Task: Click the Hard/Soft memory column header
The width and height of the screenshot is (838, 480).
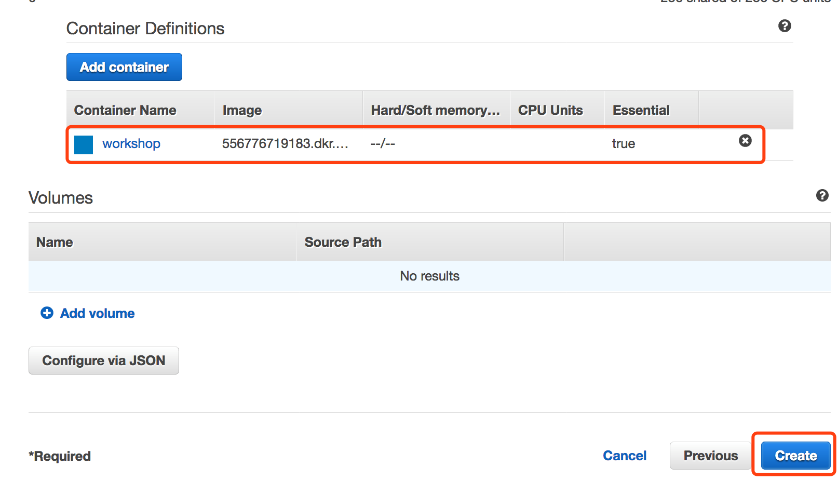Action: [435, 110]
